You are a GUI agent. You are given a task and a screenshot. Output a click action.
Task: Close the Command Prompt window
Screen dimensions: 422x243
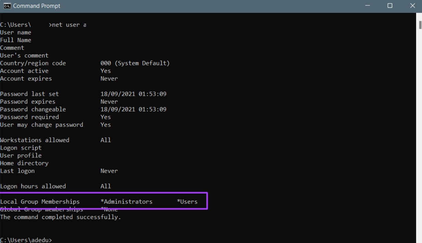pyautogui.click(x=412, y=6)
